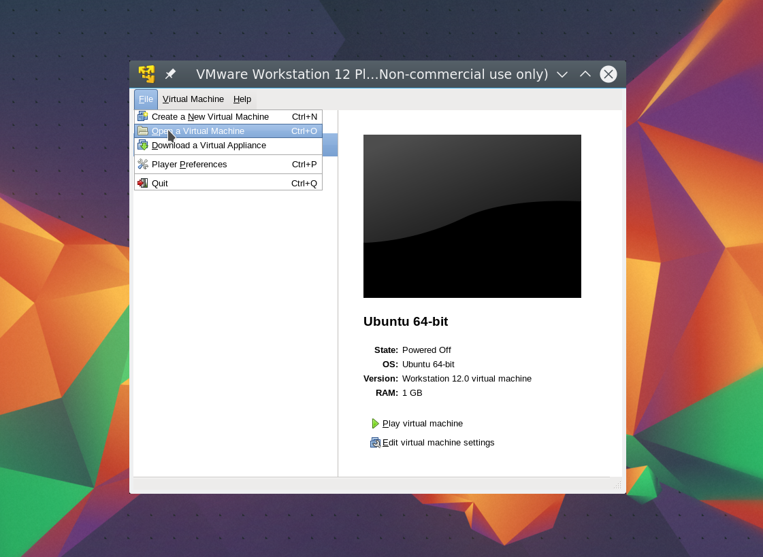Click the VMware Workstation 12 title bar text

click(372, 74)
